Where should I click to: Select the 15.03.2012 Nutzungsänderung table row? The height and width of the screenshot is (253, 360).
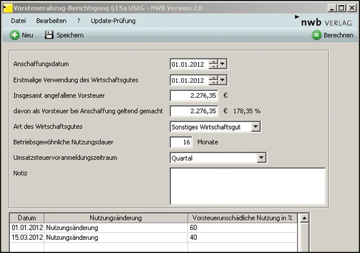pyautogui.click(x=114, y=237)
